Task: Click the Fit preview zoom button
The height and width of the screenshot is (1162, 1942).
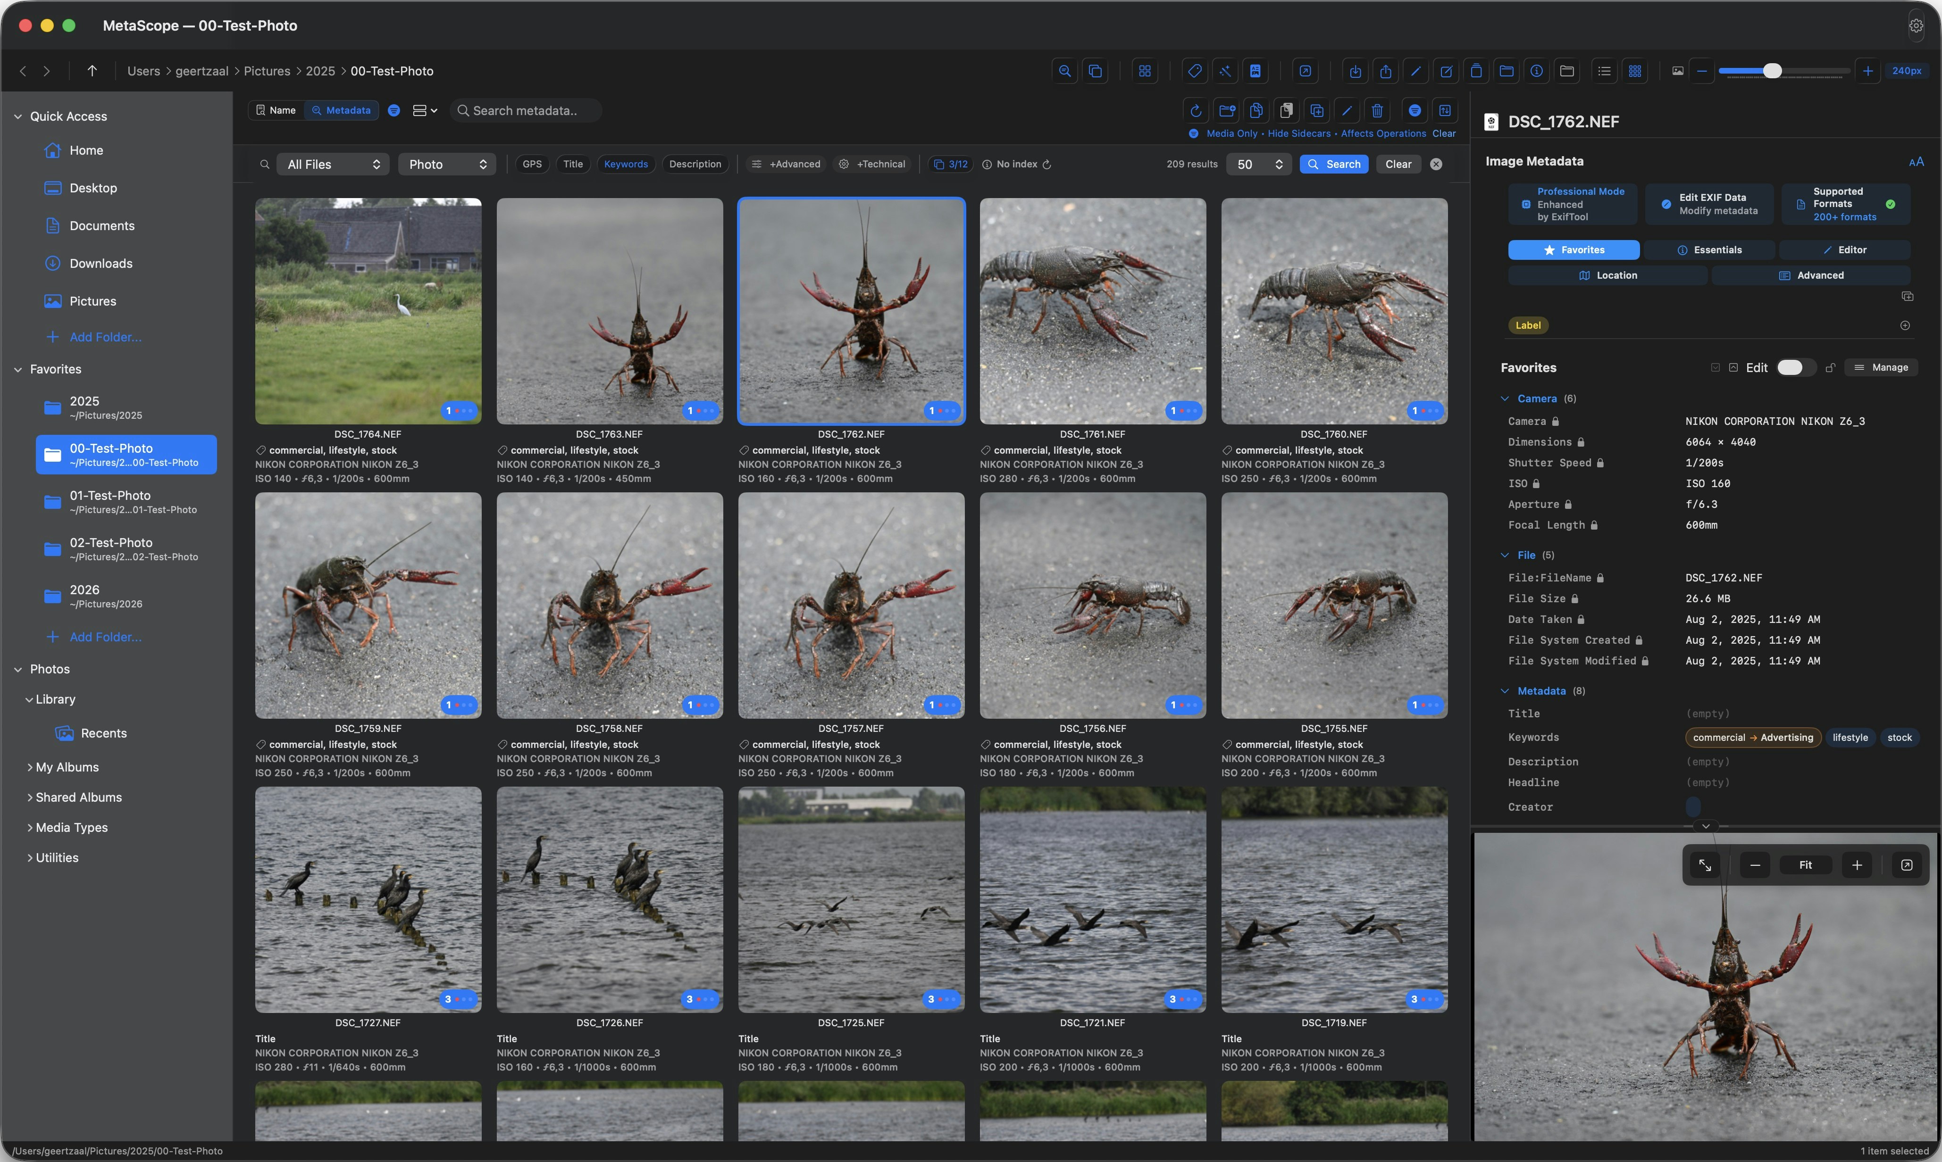Action: [x=1805, y=865]
